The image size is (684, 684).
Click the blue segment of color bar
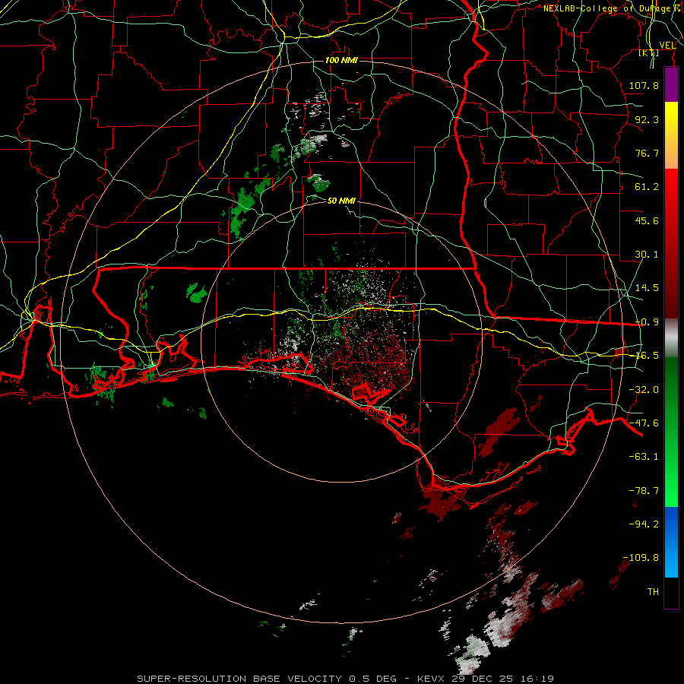(671, 542)
